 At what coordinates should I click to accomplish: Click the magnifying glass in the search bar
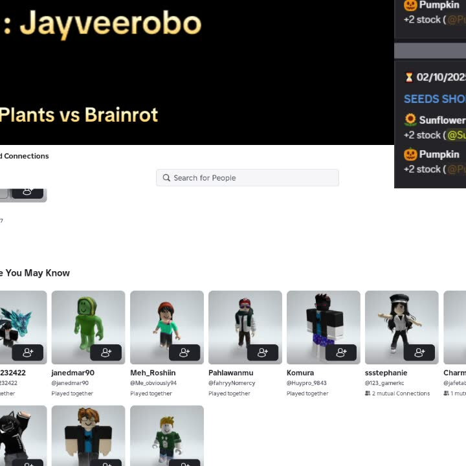[167, 178]
